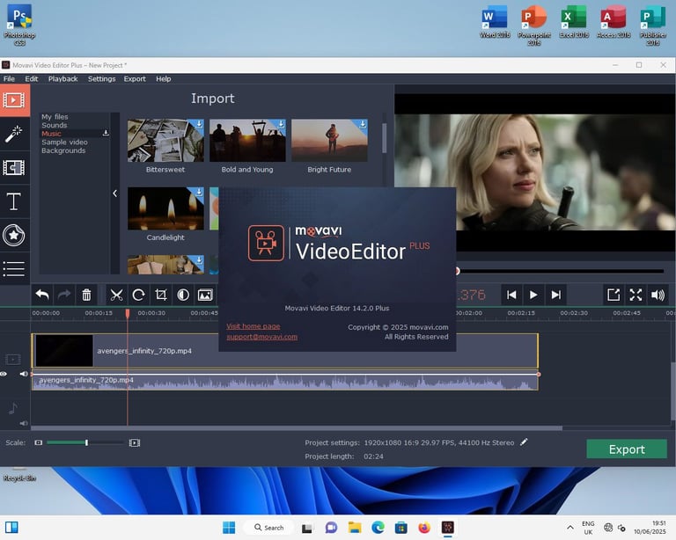Click the timeline Scale zoom slider
This screenshot has height=540, width=676.
tap(85, 442)
